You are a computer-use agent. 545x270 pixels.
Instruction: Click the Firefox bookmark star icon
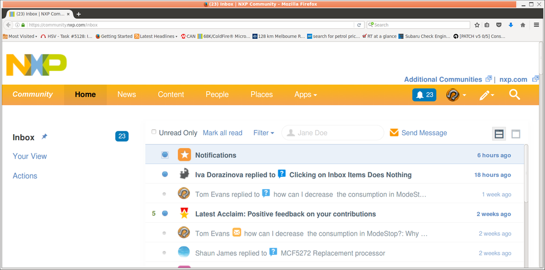click(477, 25)
